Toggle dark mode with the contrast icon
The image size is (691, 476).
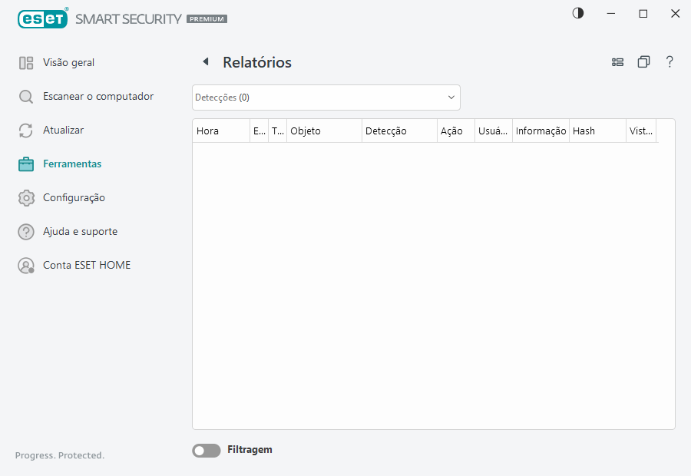tap(577, 13)
